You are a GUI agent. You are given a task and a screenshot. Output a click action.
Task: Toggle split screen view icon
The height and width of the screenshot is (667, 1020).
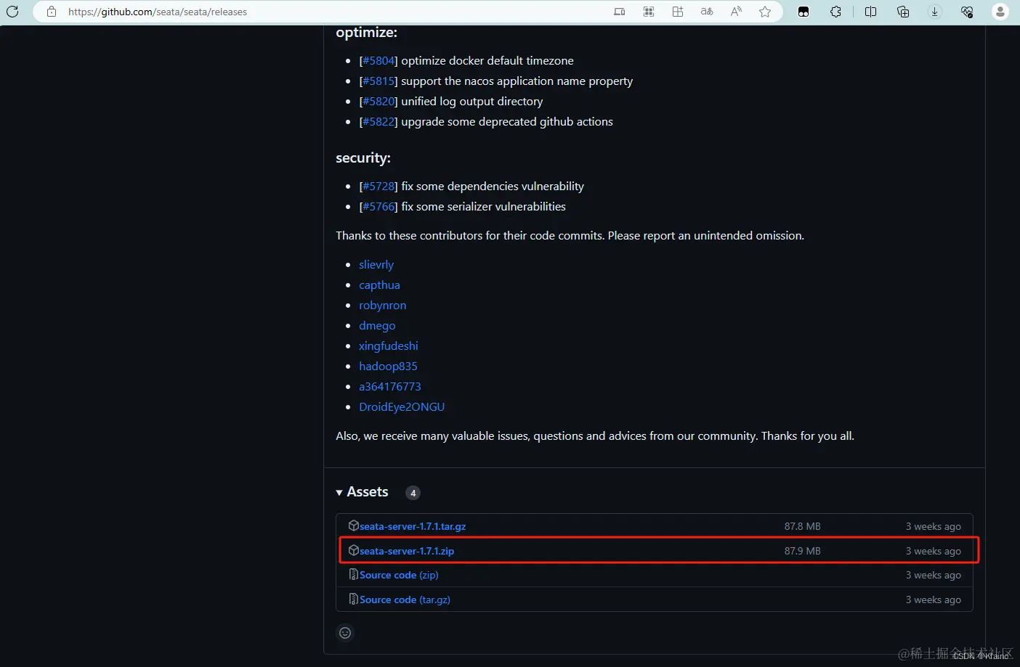pos(870,12)
